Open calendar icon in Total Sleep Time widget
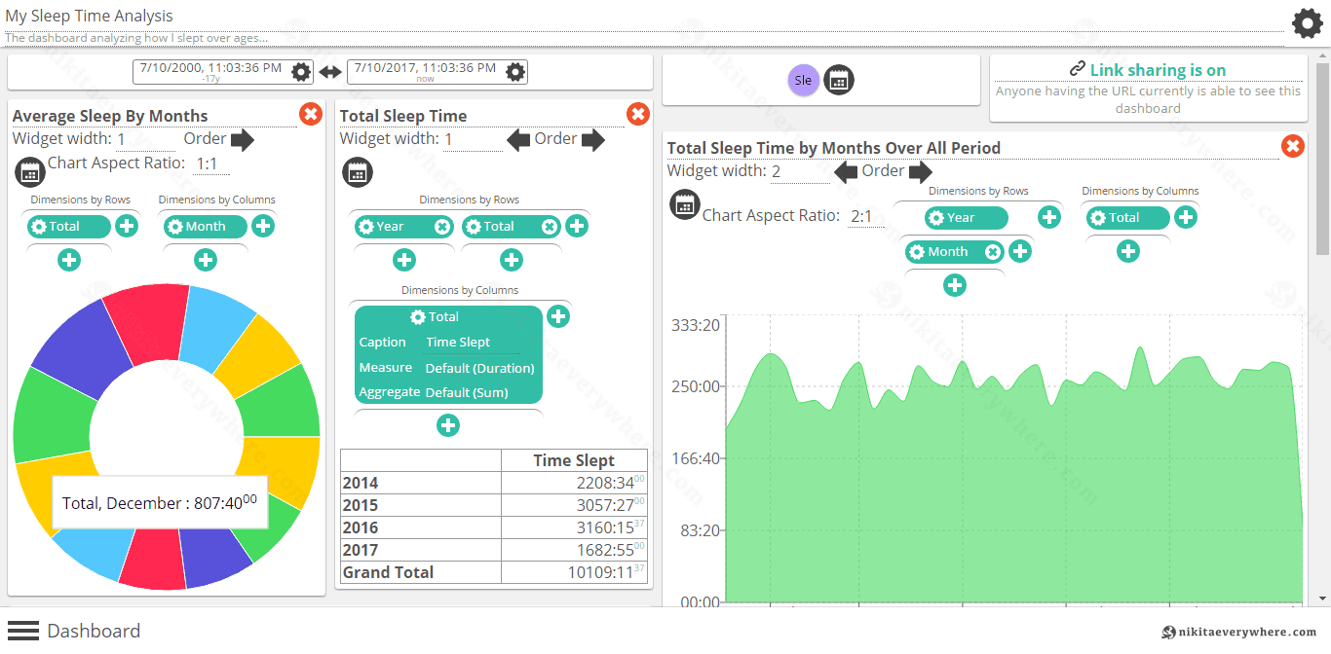Screen dimensions: 1331x654 [358, 173]
